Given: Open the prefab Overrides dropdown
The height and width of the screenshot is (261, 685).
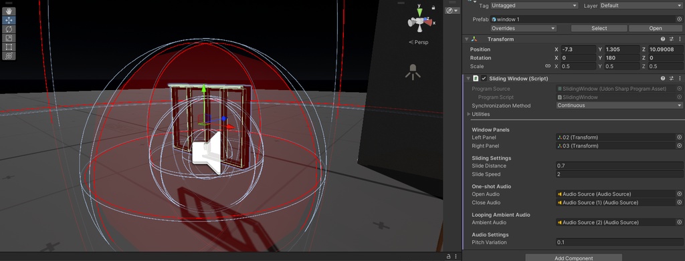Looking at the screenshot, I should [x=523, y=28].
